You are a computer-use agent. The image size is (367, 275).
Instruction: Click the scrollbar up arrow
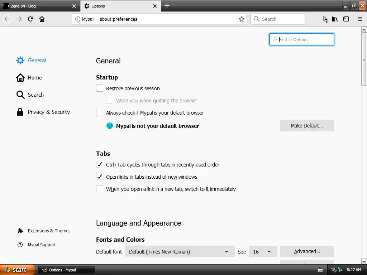(x=364, y=29)
